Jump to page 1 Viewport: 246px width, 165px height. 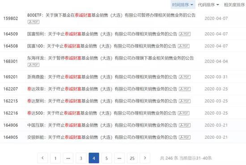click(x=55, y=158)
